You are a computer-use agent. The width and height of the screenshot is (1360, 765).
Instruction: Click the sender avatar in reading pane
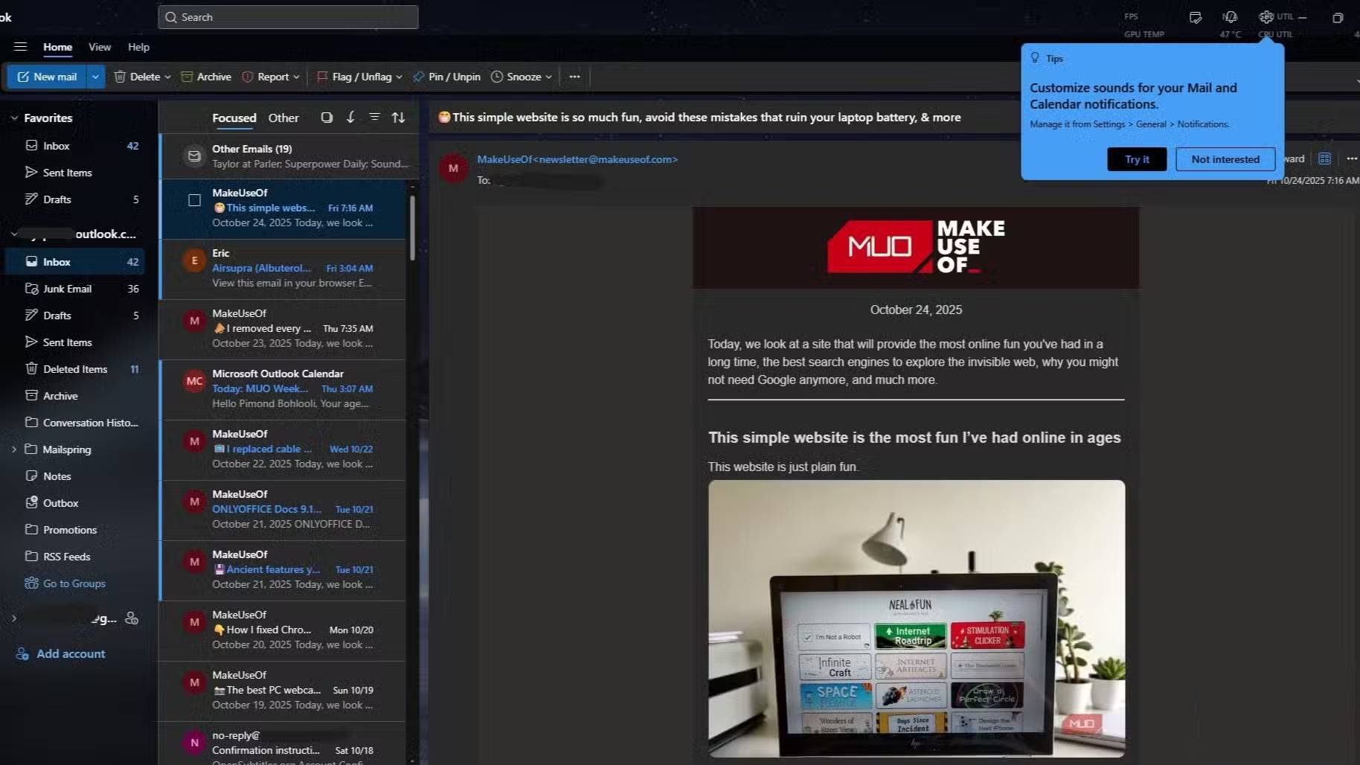point(453,168)
